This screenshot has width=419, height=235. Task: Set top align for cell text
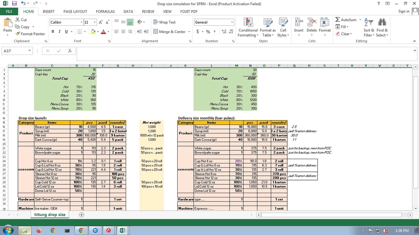point(117,22)
